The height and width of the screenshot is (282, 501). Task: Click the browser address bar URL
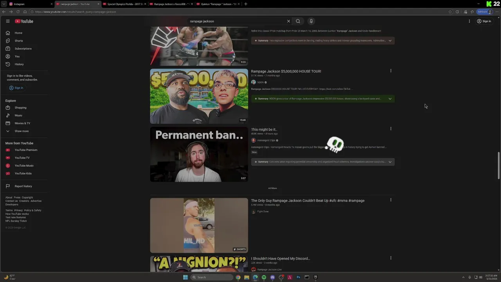pos(75,12)
